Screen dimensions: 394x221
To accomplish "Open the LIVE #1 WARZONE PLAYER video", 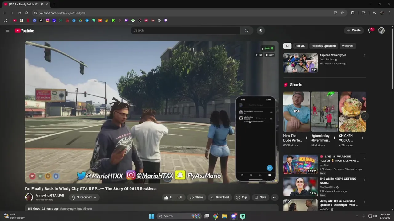I will 300,164.
